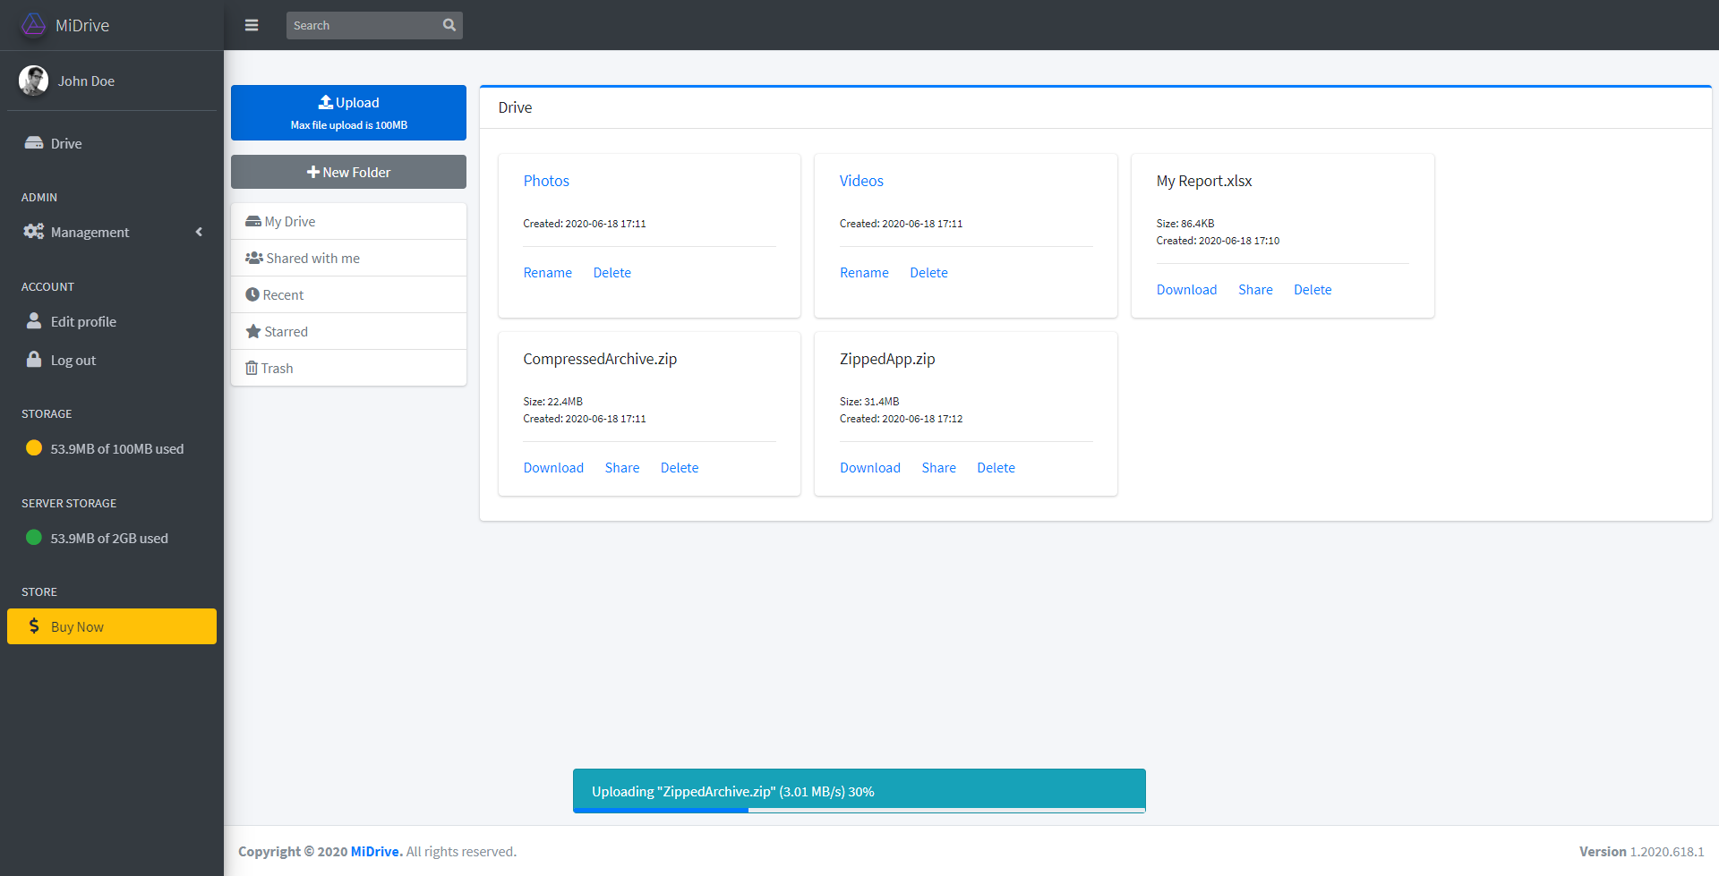Click the Edit profile user icon
Screen dimensions: 1719x876
pyautogui.click(x=34, y=320)
